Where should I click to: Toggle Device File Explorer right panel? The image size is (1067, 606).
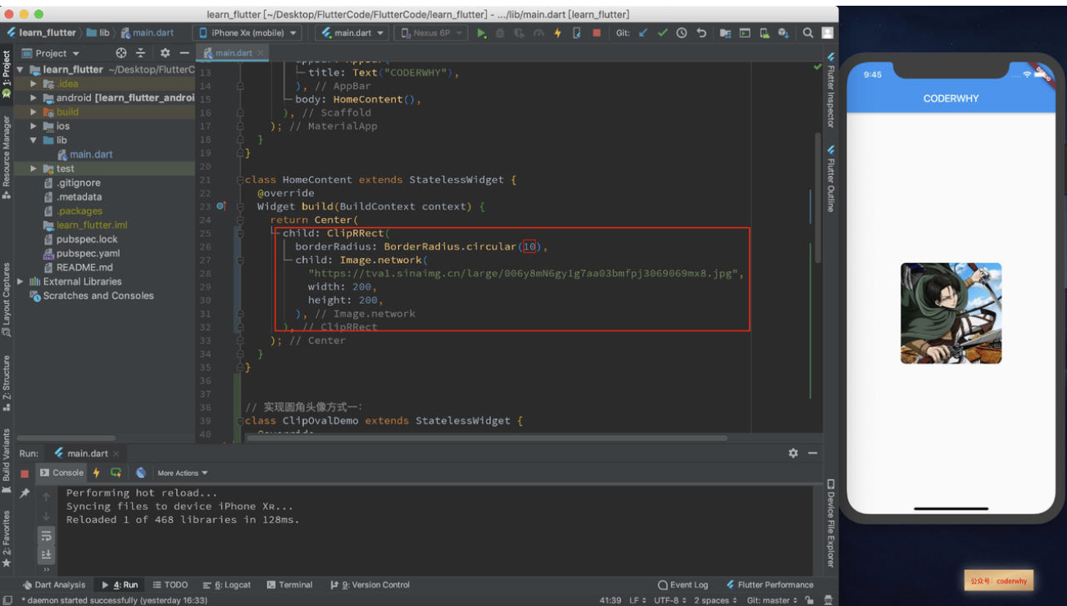[830, 524]
